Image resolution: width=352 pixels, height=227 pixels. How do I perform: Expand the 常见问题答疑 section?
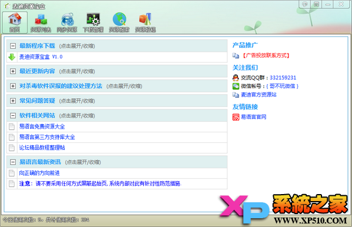point(13,101)
